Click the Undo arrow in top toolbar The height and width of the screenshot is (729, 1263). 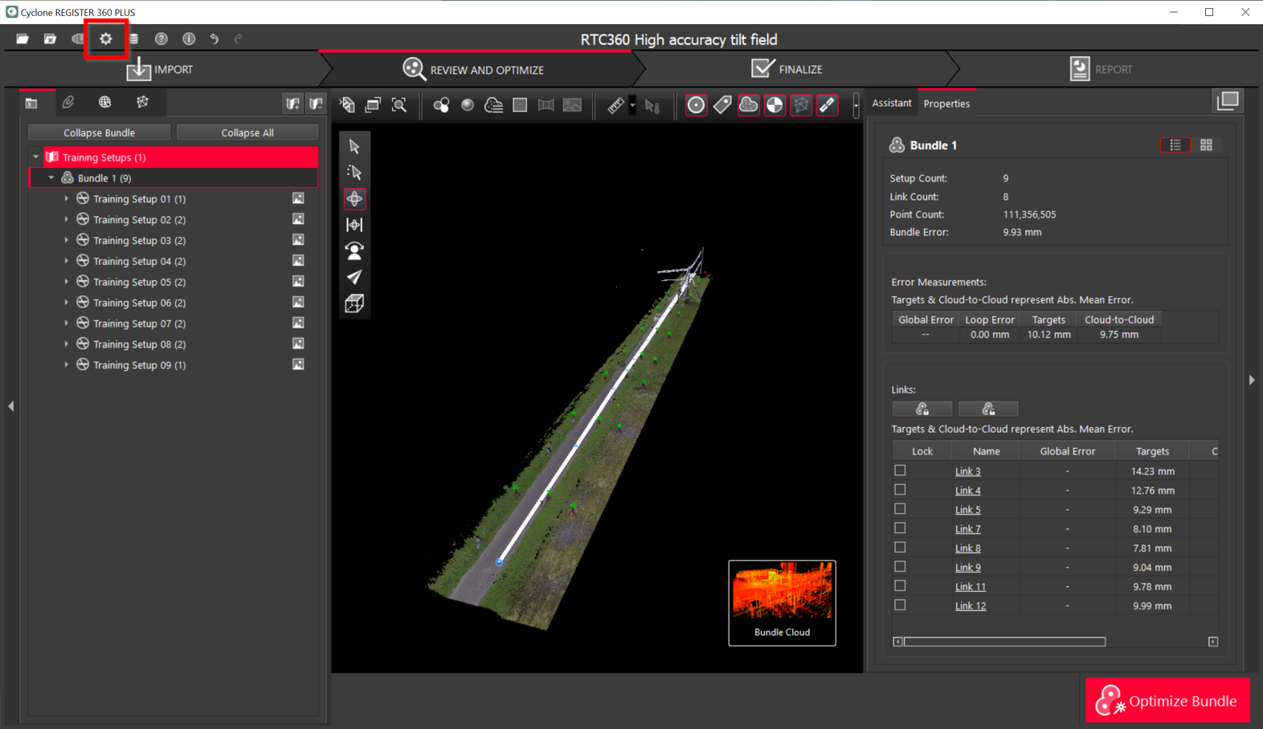coord(215,39)
